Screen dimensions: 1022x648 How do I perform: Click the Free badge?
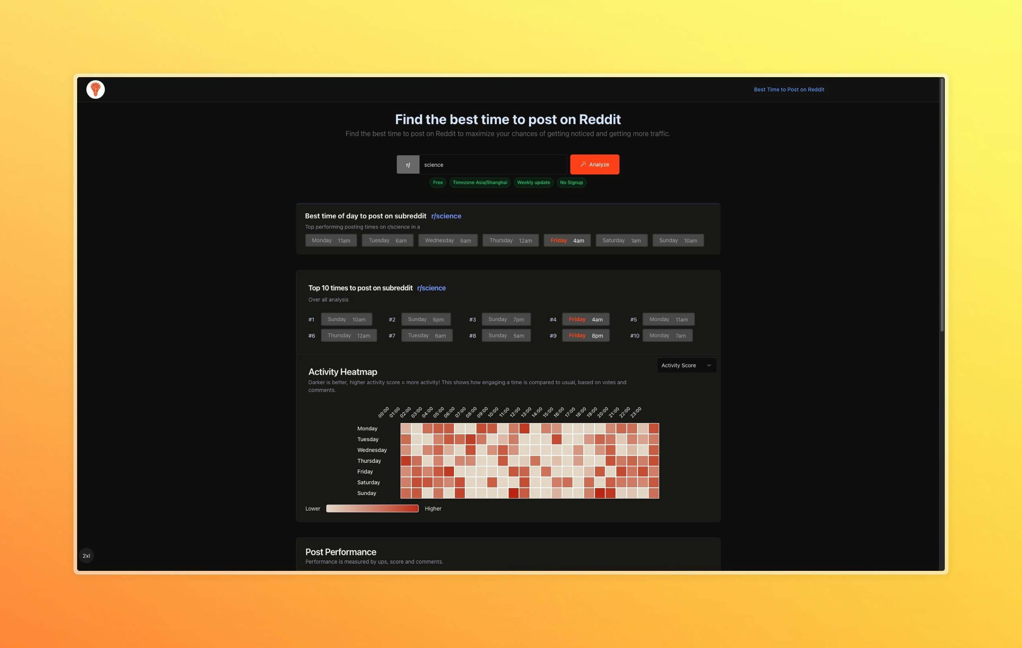click(437, 182)
